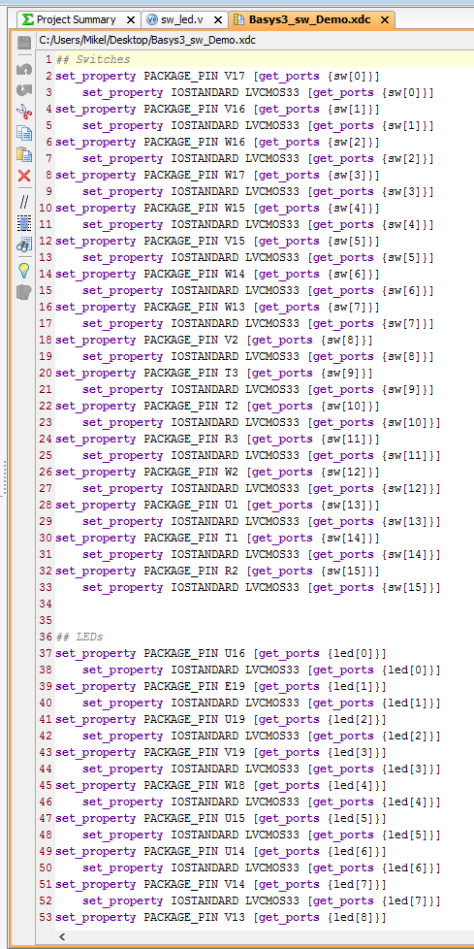Click the PACKAGE_PIN U14 line for led[6]
This screenshot has width=474, height=949.
tap(221, 852)
